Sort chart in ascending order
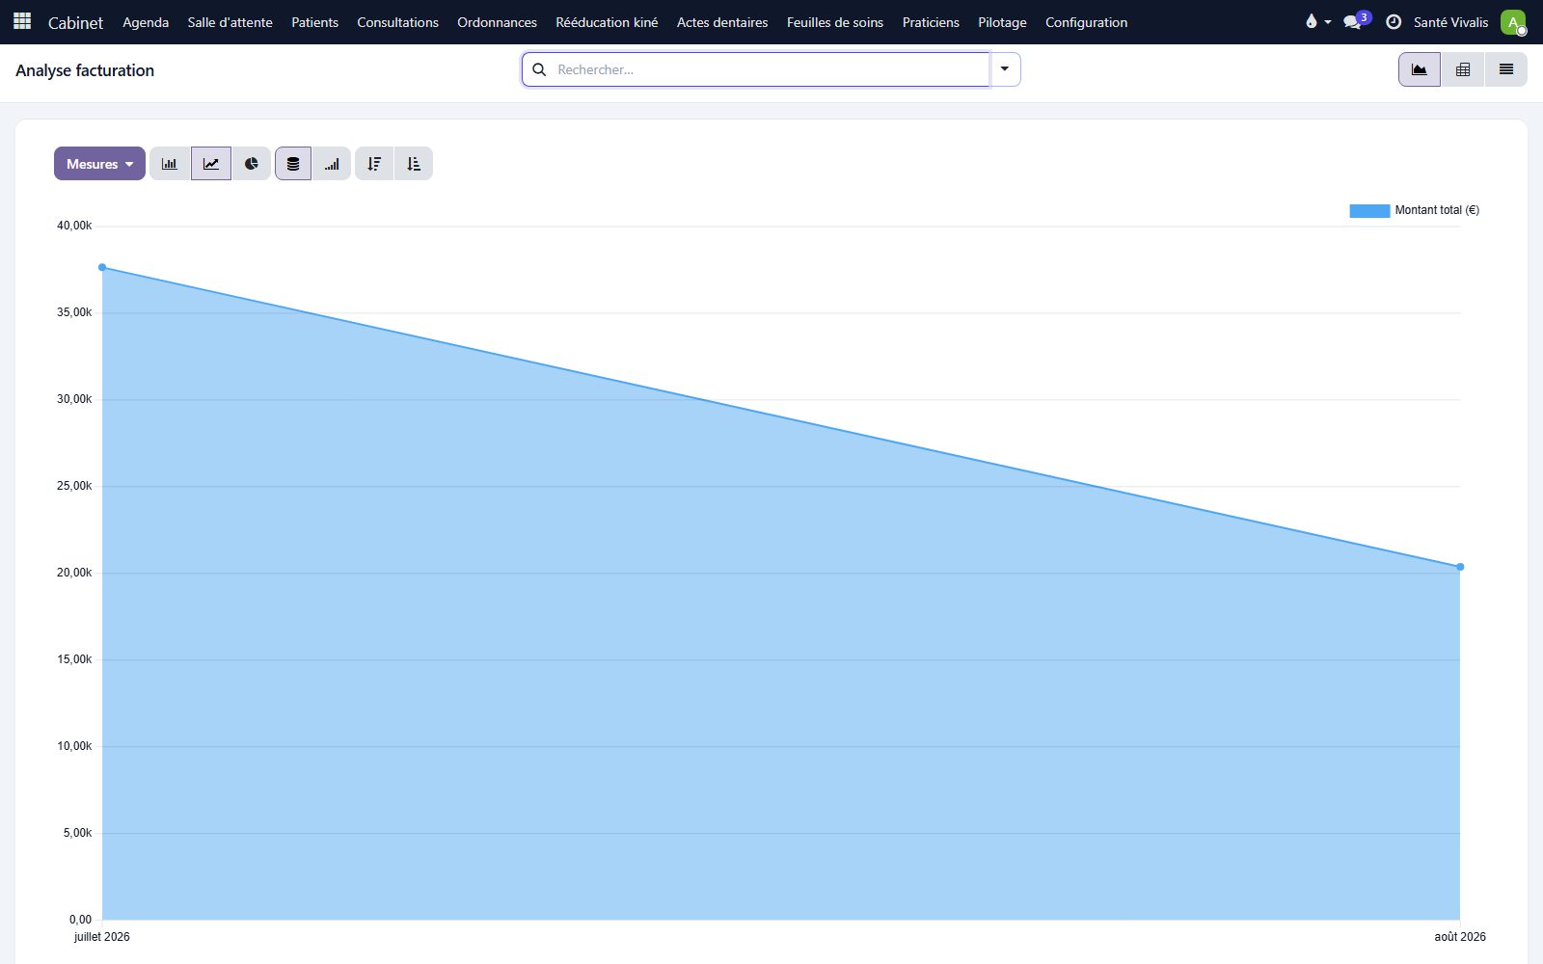 (414, 164)
